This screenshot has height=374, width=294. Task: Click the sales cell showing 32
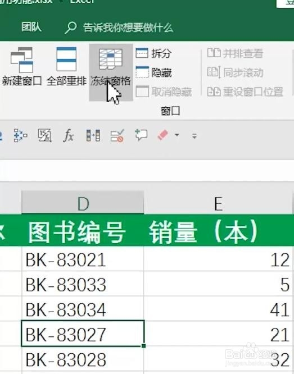218,359
